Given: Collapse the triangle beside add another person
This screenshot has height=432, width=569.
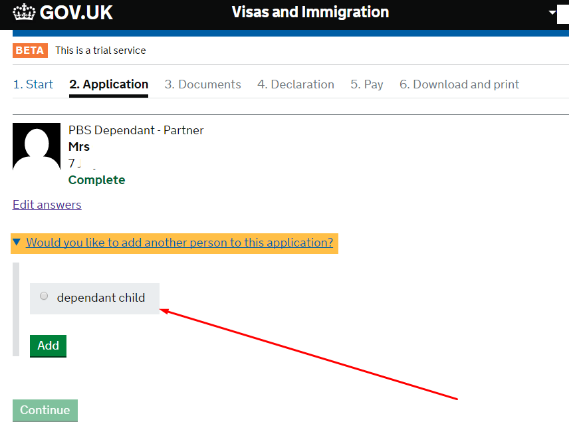Looking at the screenshot, I should click(x=17, y=243).
